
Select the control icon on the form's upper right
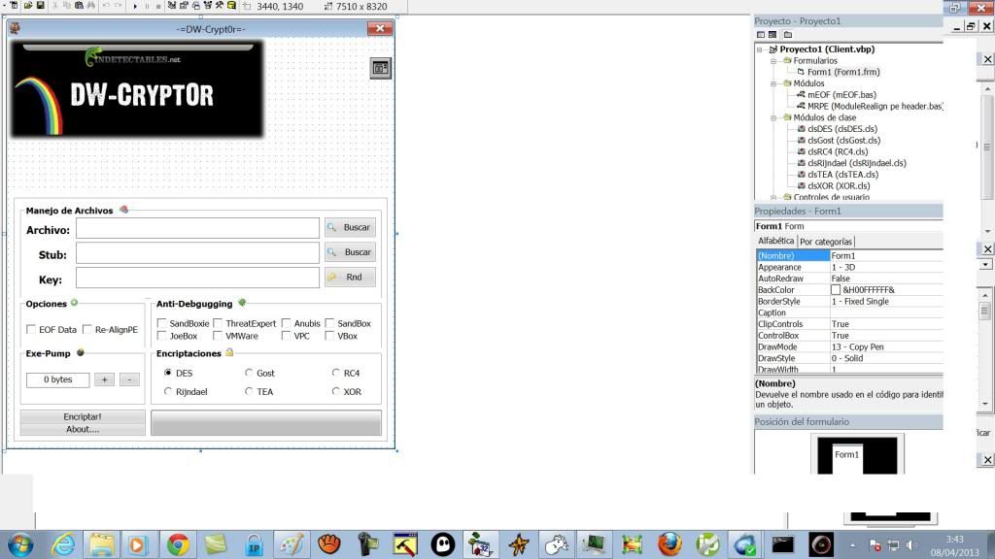click(x=380, y=69)
